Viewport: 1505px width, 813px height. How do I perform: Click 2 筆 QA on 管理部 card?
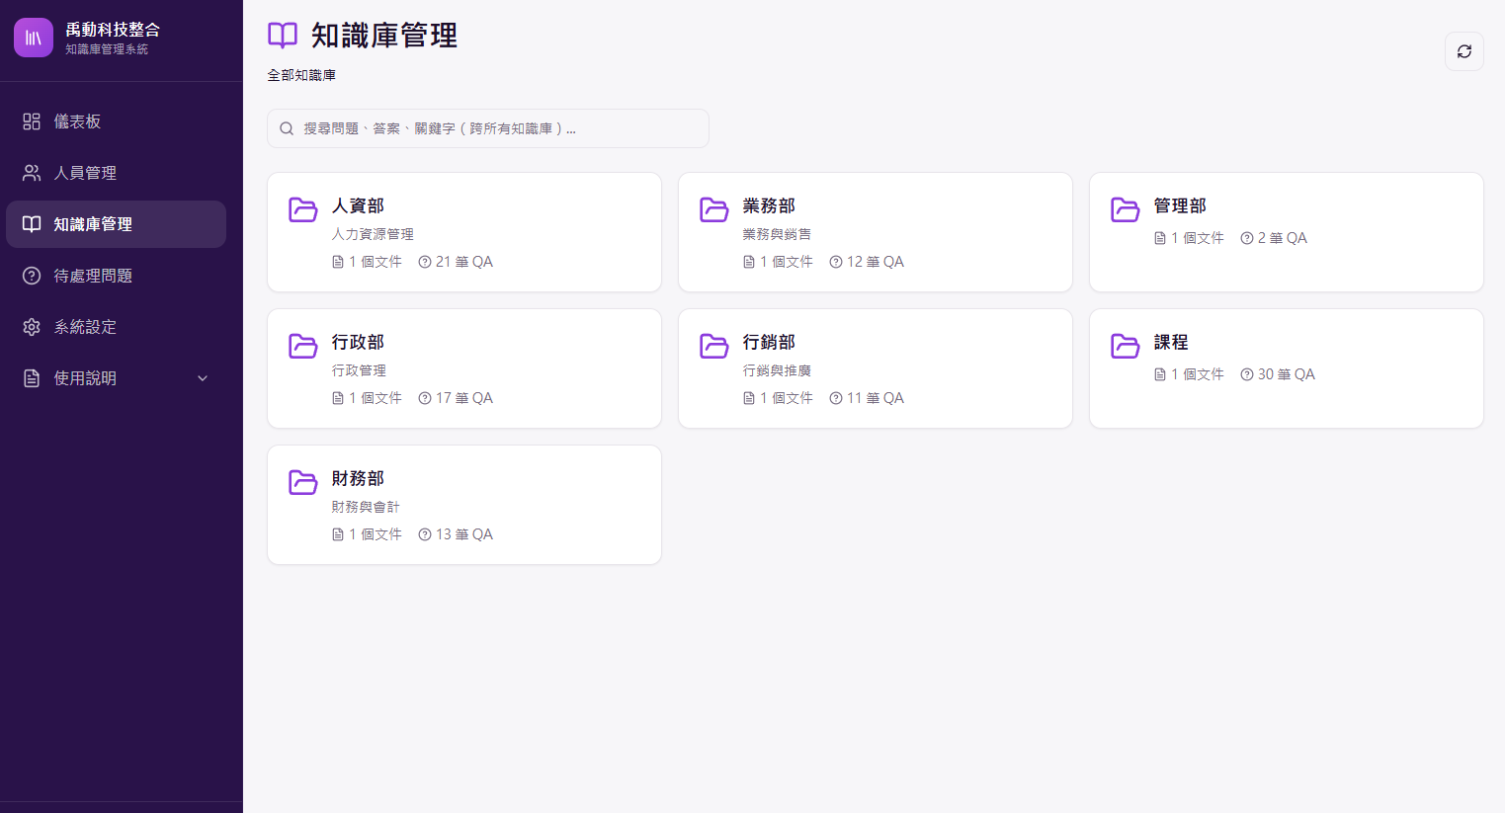pyautogui.click(x=1274, y=238)
